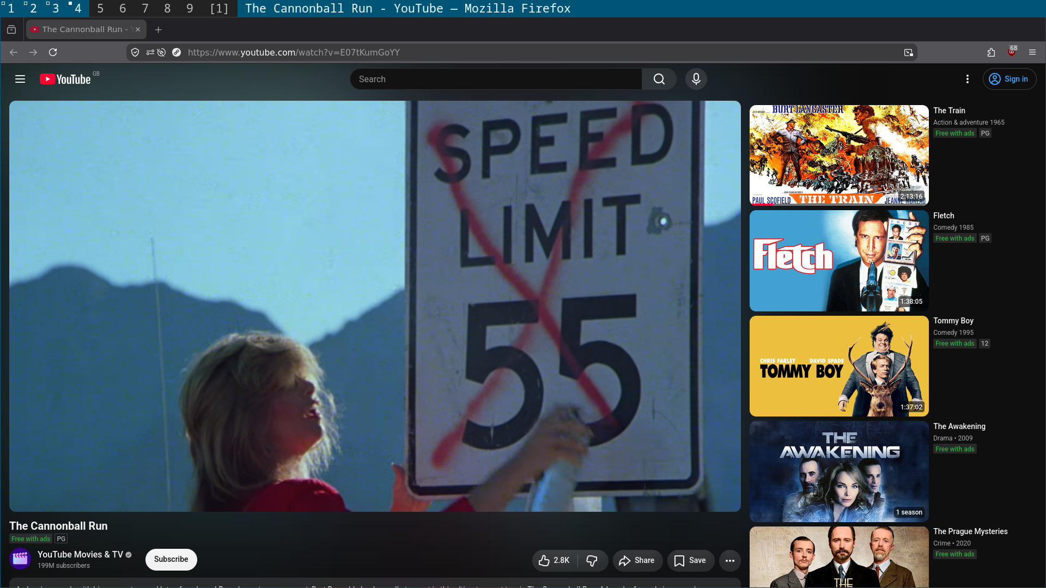Image resolution: width=1046 pixels, height=588 pixels.
Task: Click the Firefox address bar URL
Action: tap(294, 52)
